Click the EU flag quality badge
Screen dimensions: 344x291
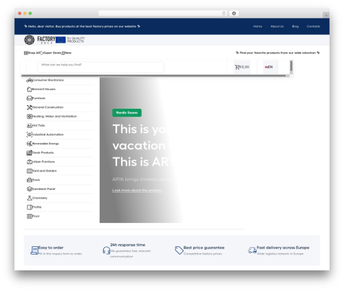tap(70, 40)
